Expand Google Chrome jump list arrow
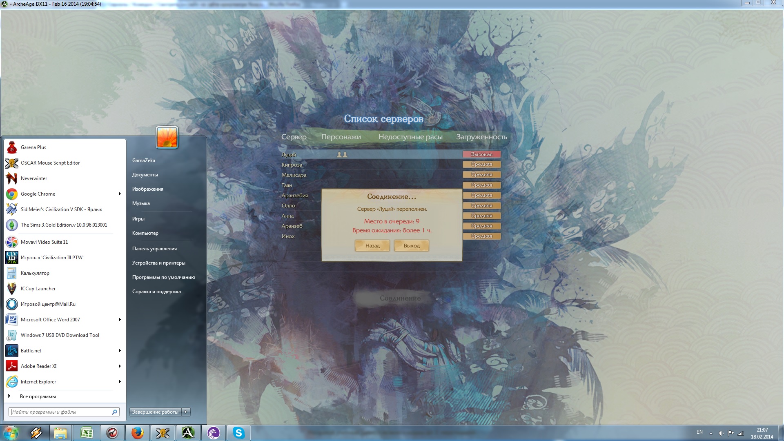 (120, 194)
